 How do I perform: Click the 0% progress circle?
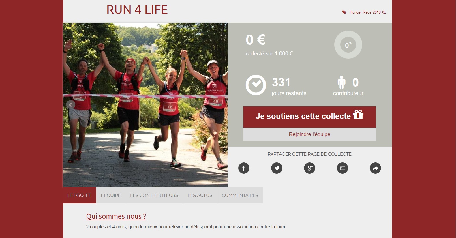coord(348,45)
